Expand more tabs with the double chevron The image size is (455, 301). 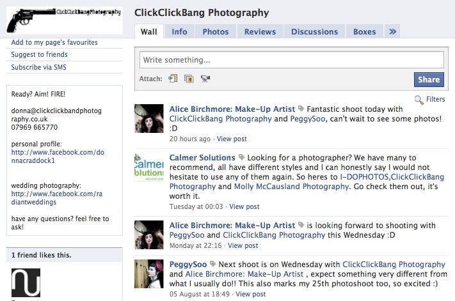pyautogui.click(x=392, y=31)
